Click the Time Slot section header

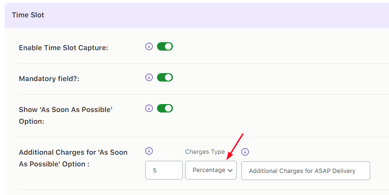28,15
